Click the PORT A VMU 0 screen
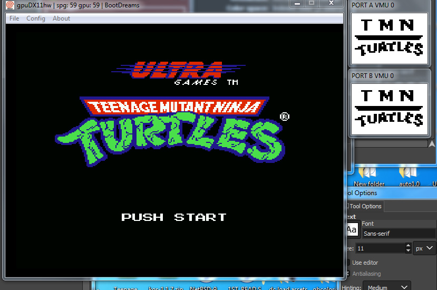 390,38
